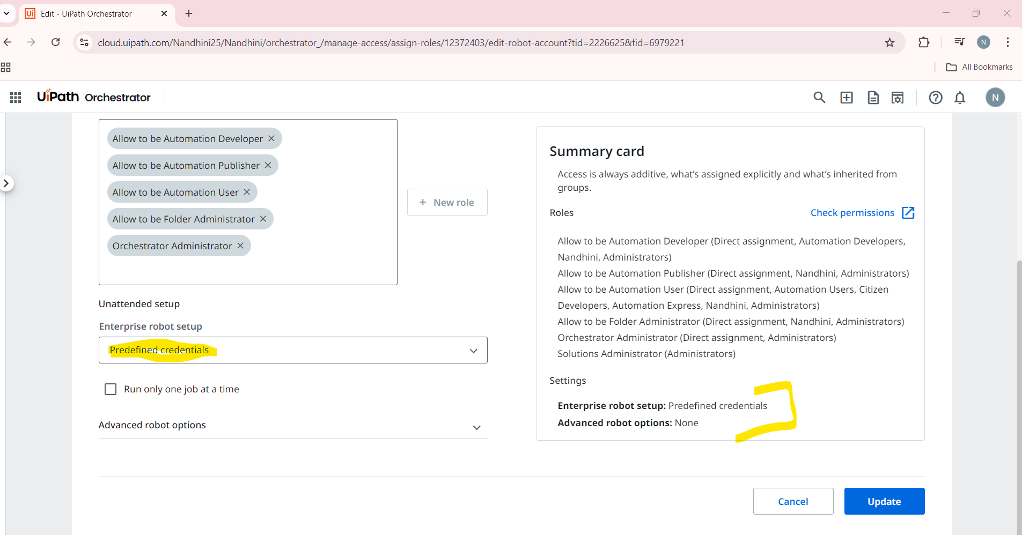Bookmark this page with the star
Image resolution: width=1022 pixels, height=535 pixels.
tap(890, 42)
